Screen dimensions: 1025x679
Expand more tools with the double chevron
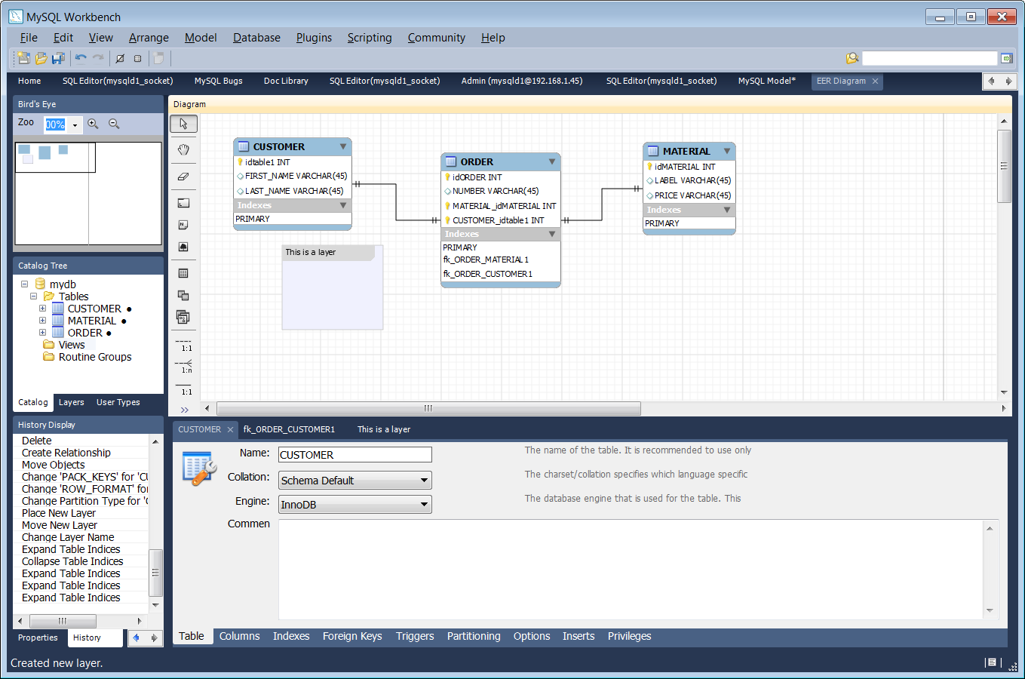(185, 410)
